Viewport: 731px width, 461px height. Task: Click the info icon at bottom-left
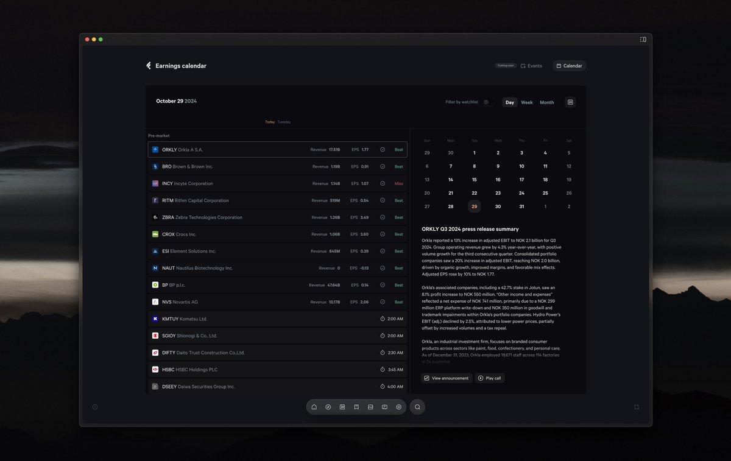tap(95, 407)
